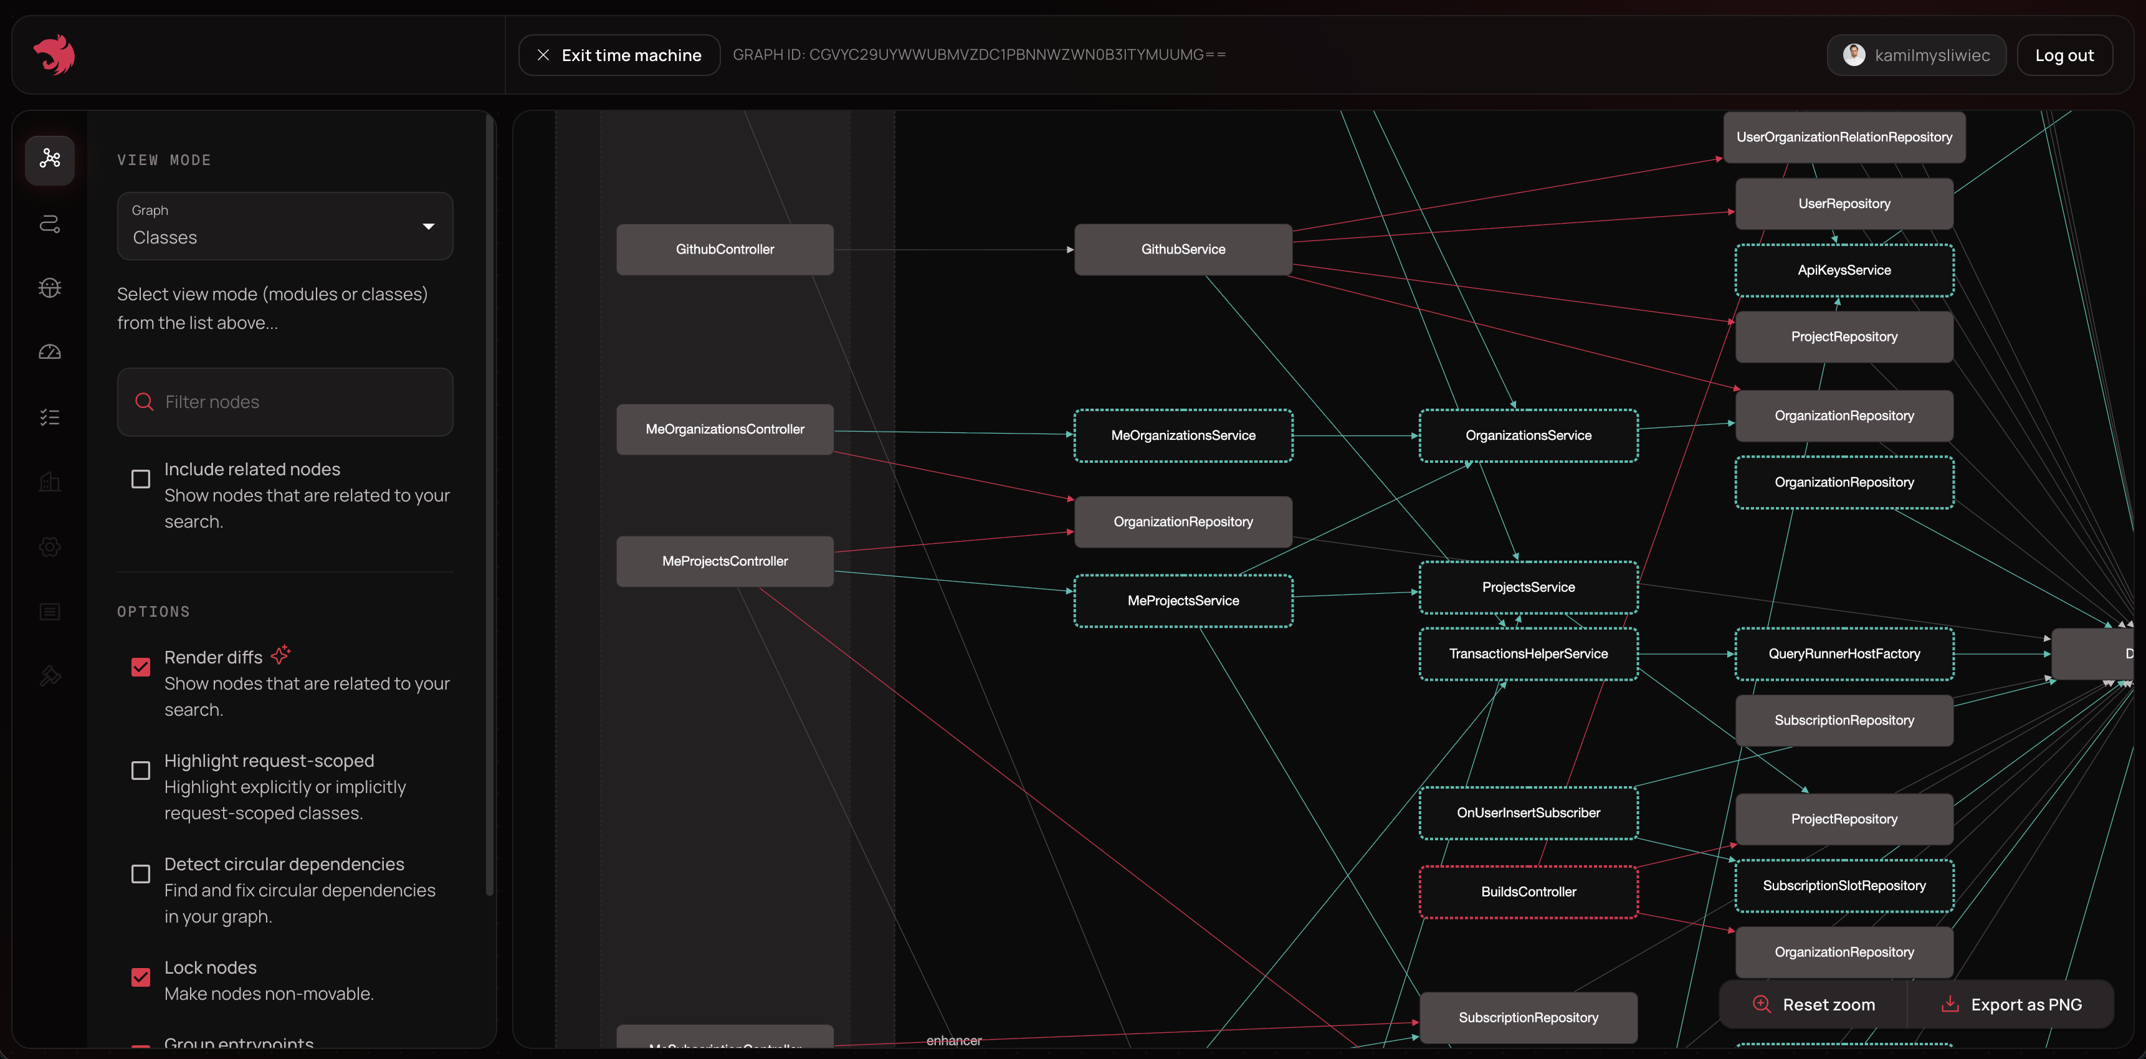Enable Detect circular dependencies checkbox

141,873
